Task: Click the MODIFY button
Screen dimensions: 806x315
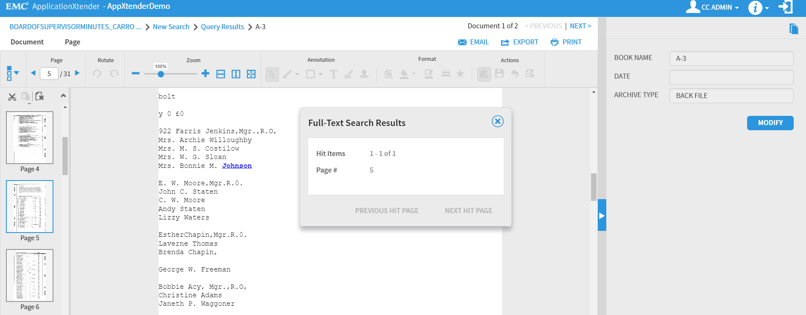Action: coord(770,123)
